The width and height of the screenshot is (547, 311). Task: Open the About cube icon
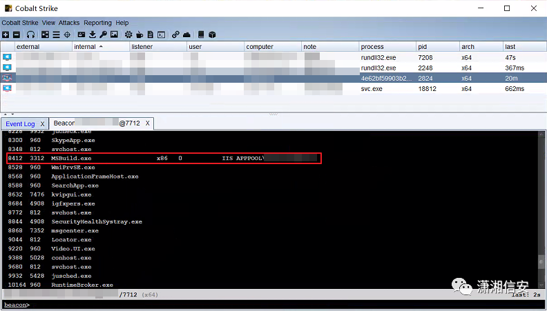[x=212, y=34]
